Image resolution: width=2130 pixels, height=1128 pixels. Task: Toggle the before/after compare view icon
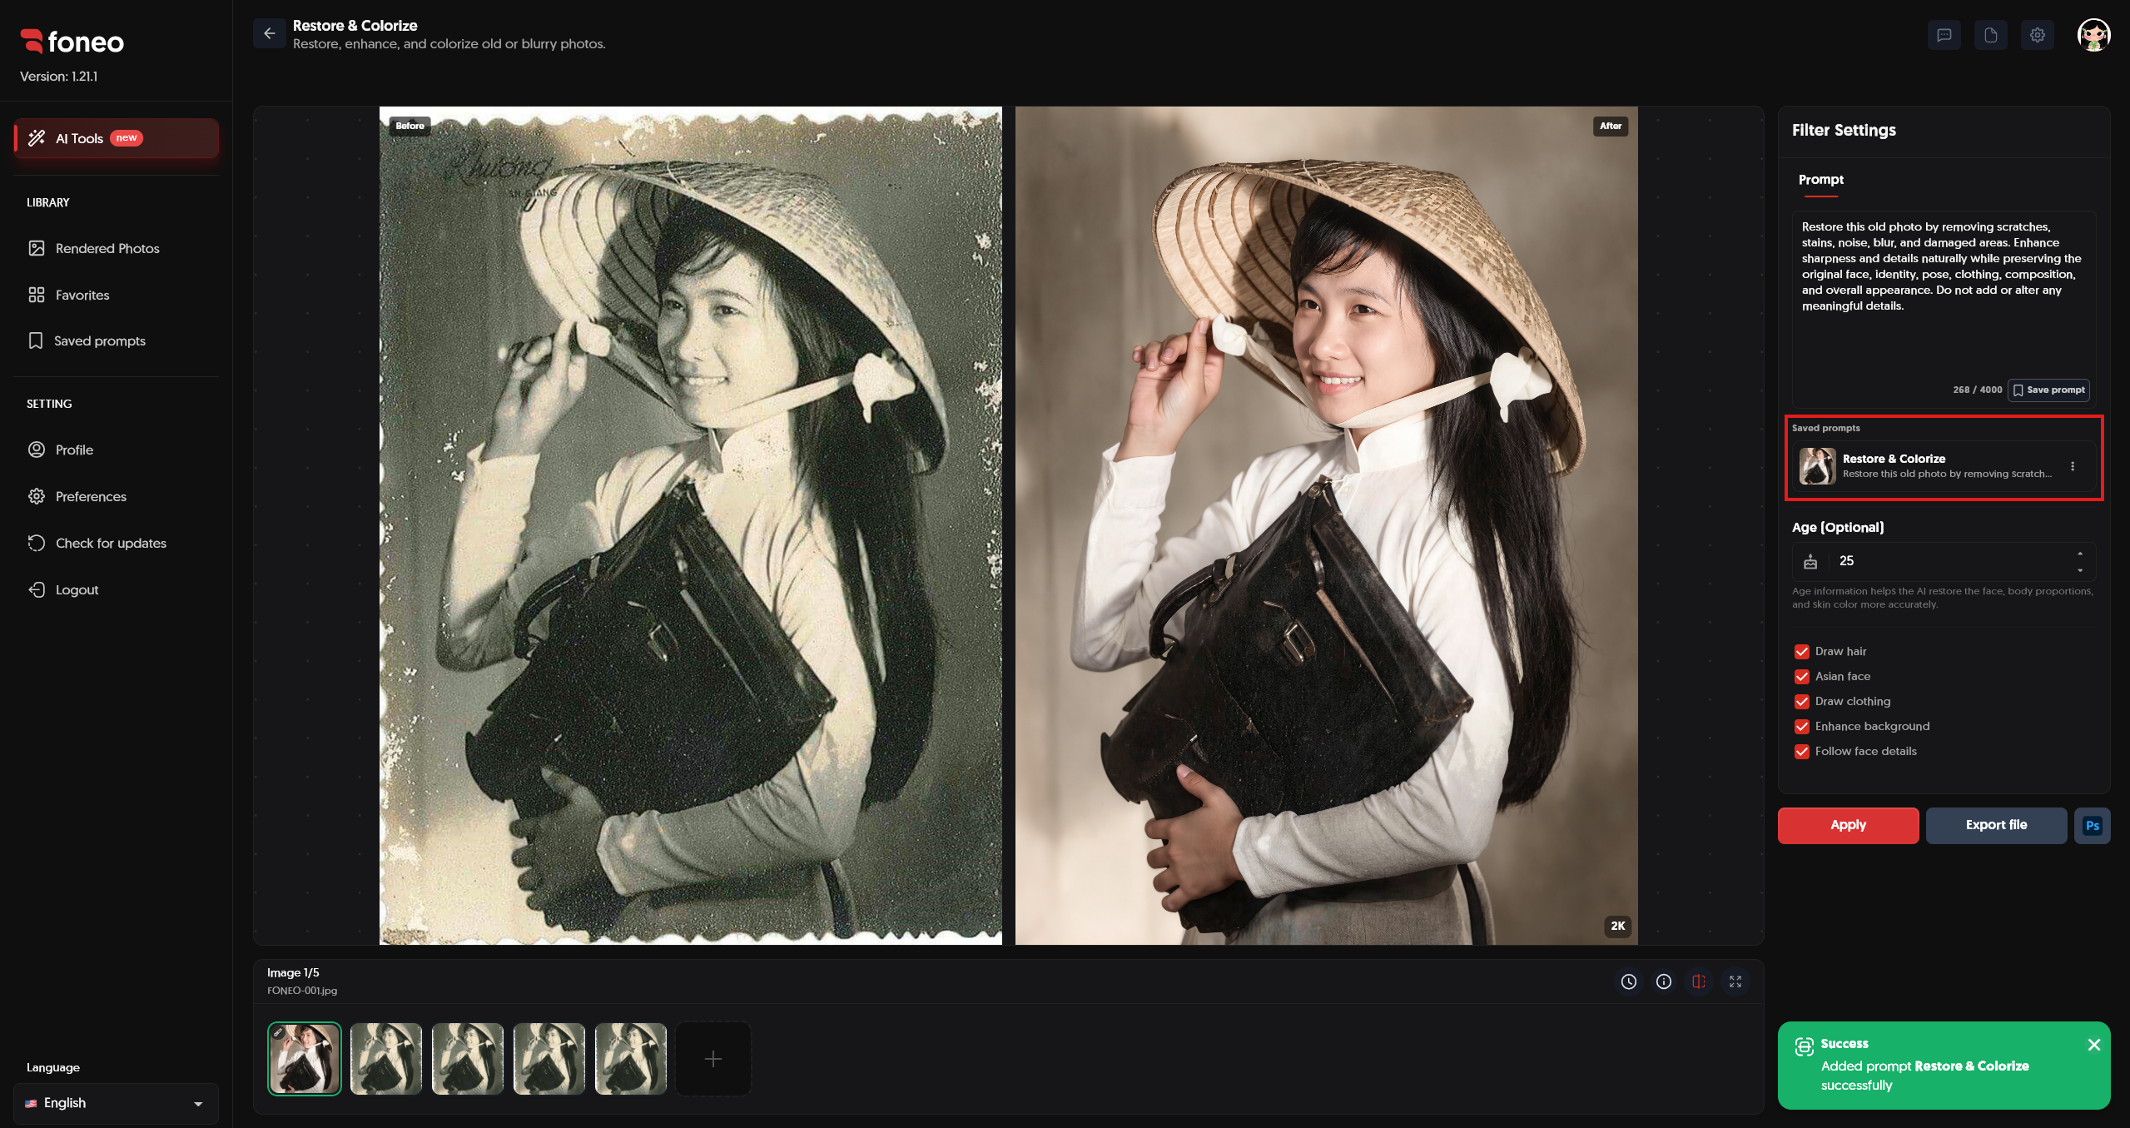pyautogui.click(x=1699, y=981)
